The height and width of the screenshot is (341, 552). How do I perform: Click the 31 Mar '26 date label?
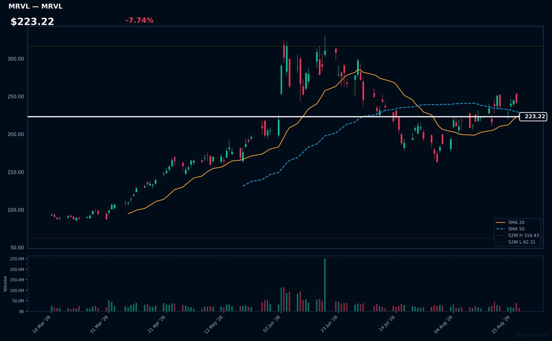[99, 325]
